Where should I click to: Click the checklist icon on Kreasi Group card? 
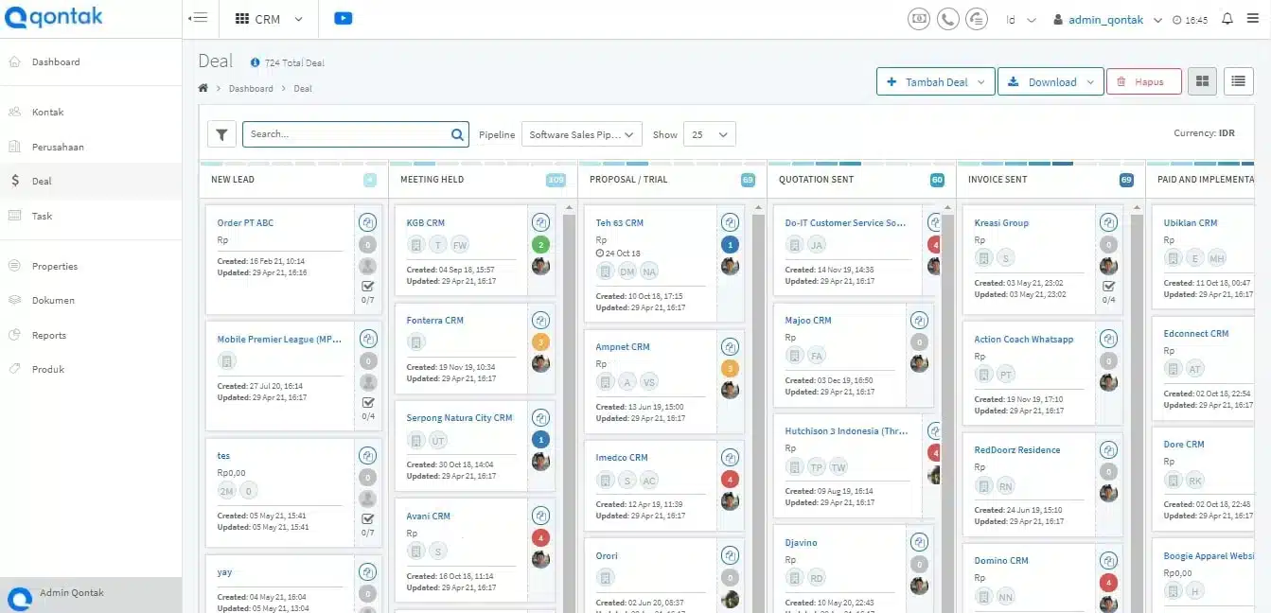pyautogui.click(x=1108, y=287)
